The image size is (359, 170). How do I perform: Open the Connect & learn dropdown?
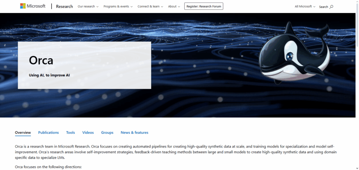pos(150,6)
